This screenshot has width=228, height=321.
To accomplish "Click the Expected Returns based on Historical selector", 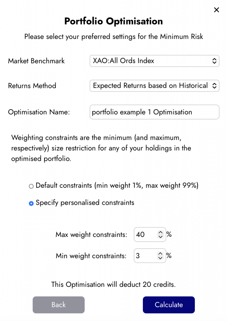I will coord(154,86).
